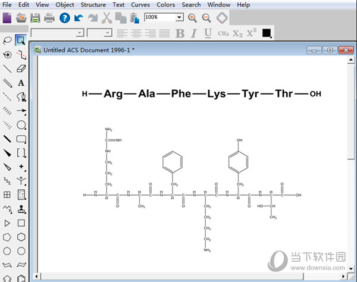This screenshot has width=357, height=282.
Task: Toggle bold formatting
Action: pyautogui.click(x=180, y=33)
